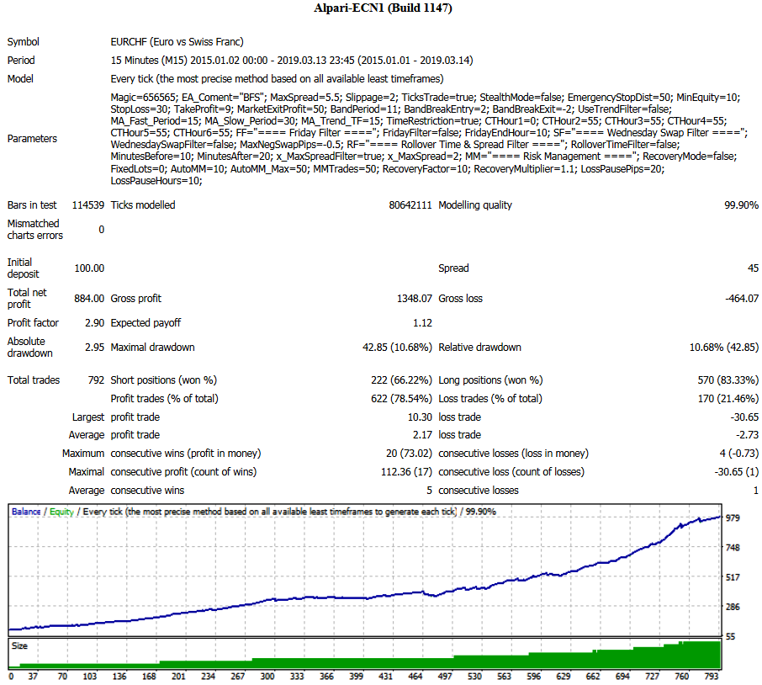Click the Gross profit value '1348.07'
The width and height of the screenshot is (762, 685).
[414, 299]
